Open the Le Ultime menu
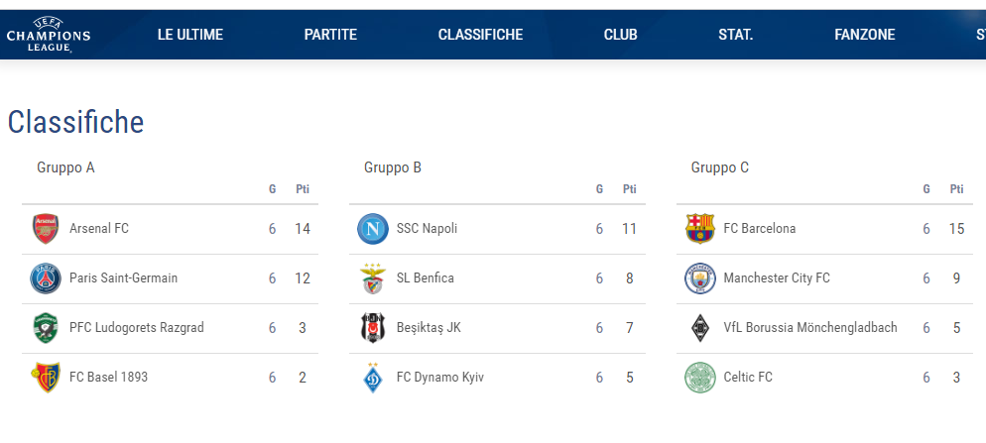This screenshot has height=443, width=986. tap(190, 35)
